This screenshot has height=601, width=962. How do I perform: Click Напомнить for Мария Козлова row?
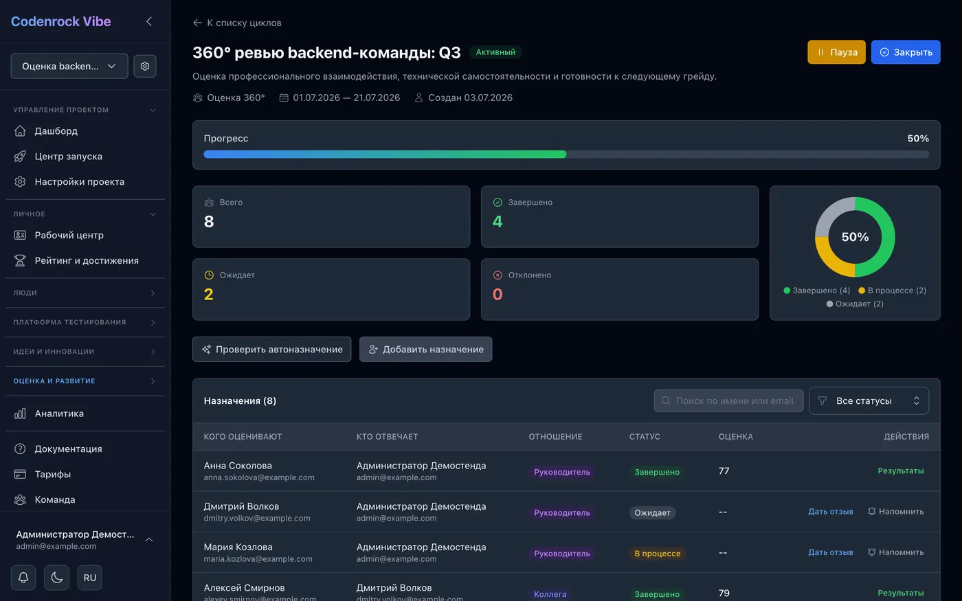(x=895, y=552)
